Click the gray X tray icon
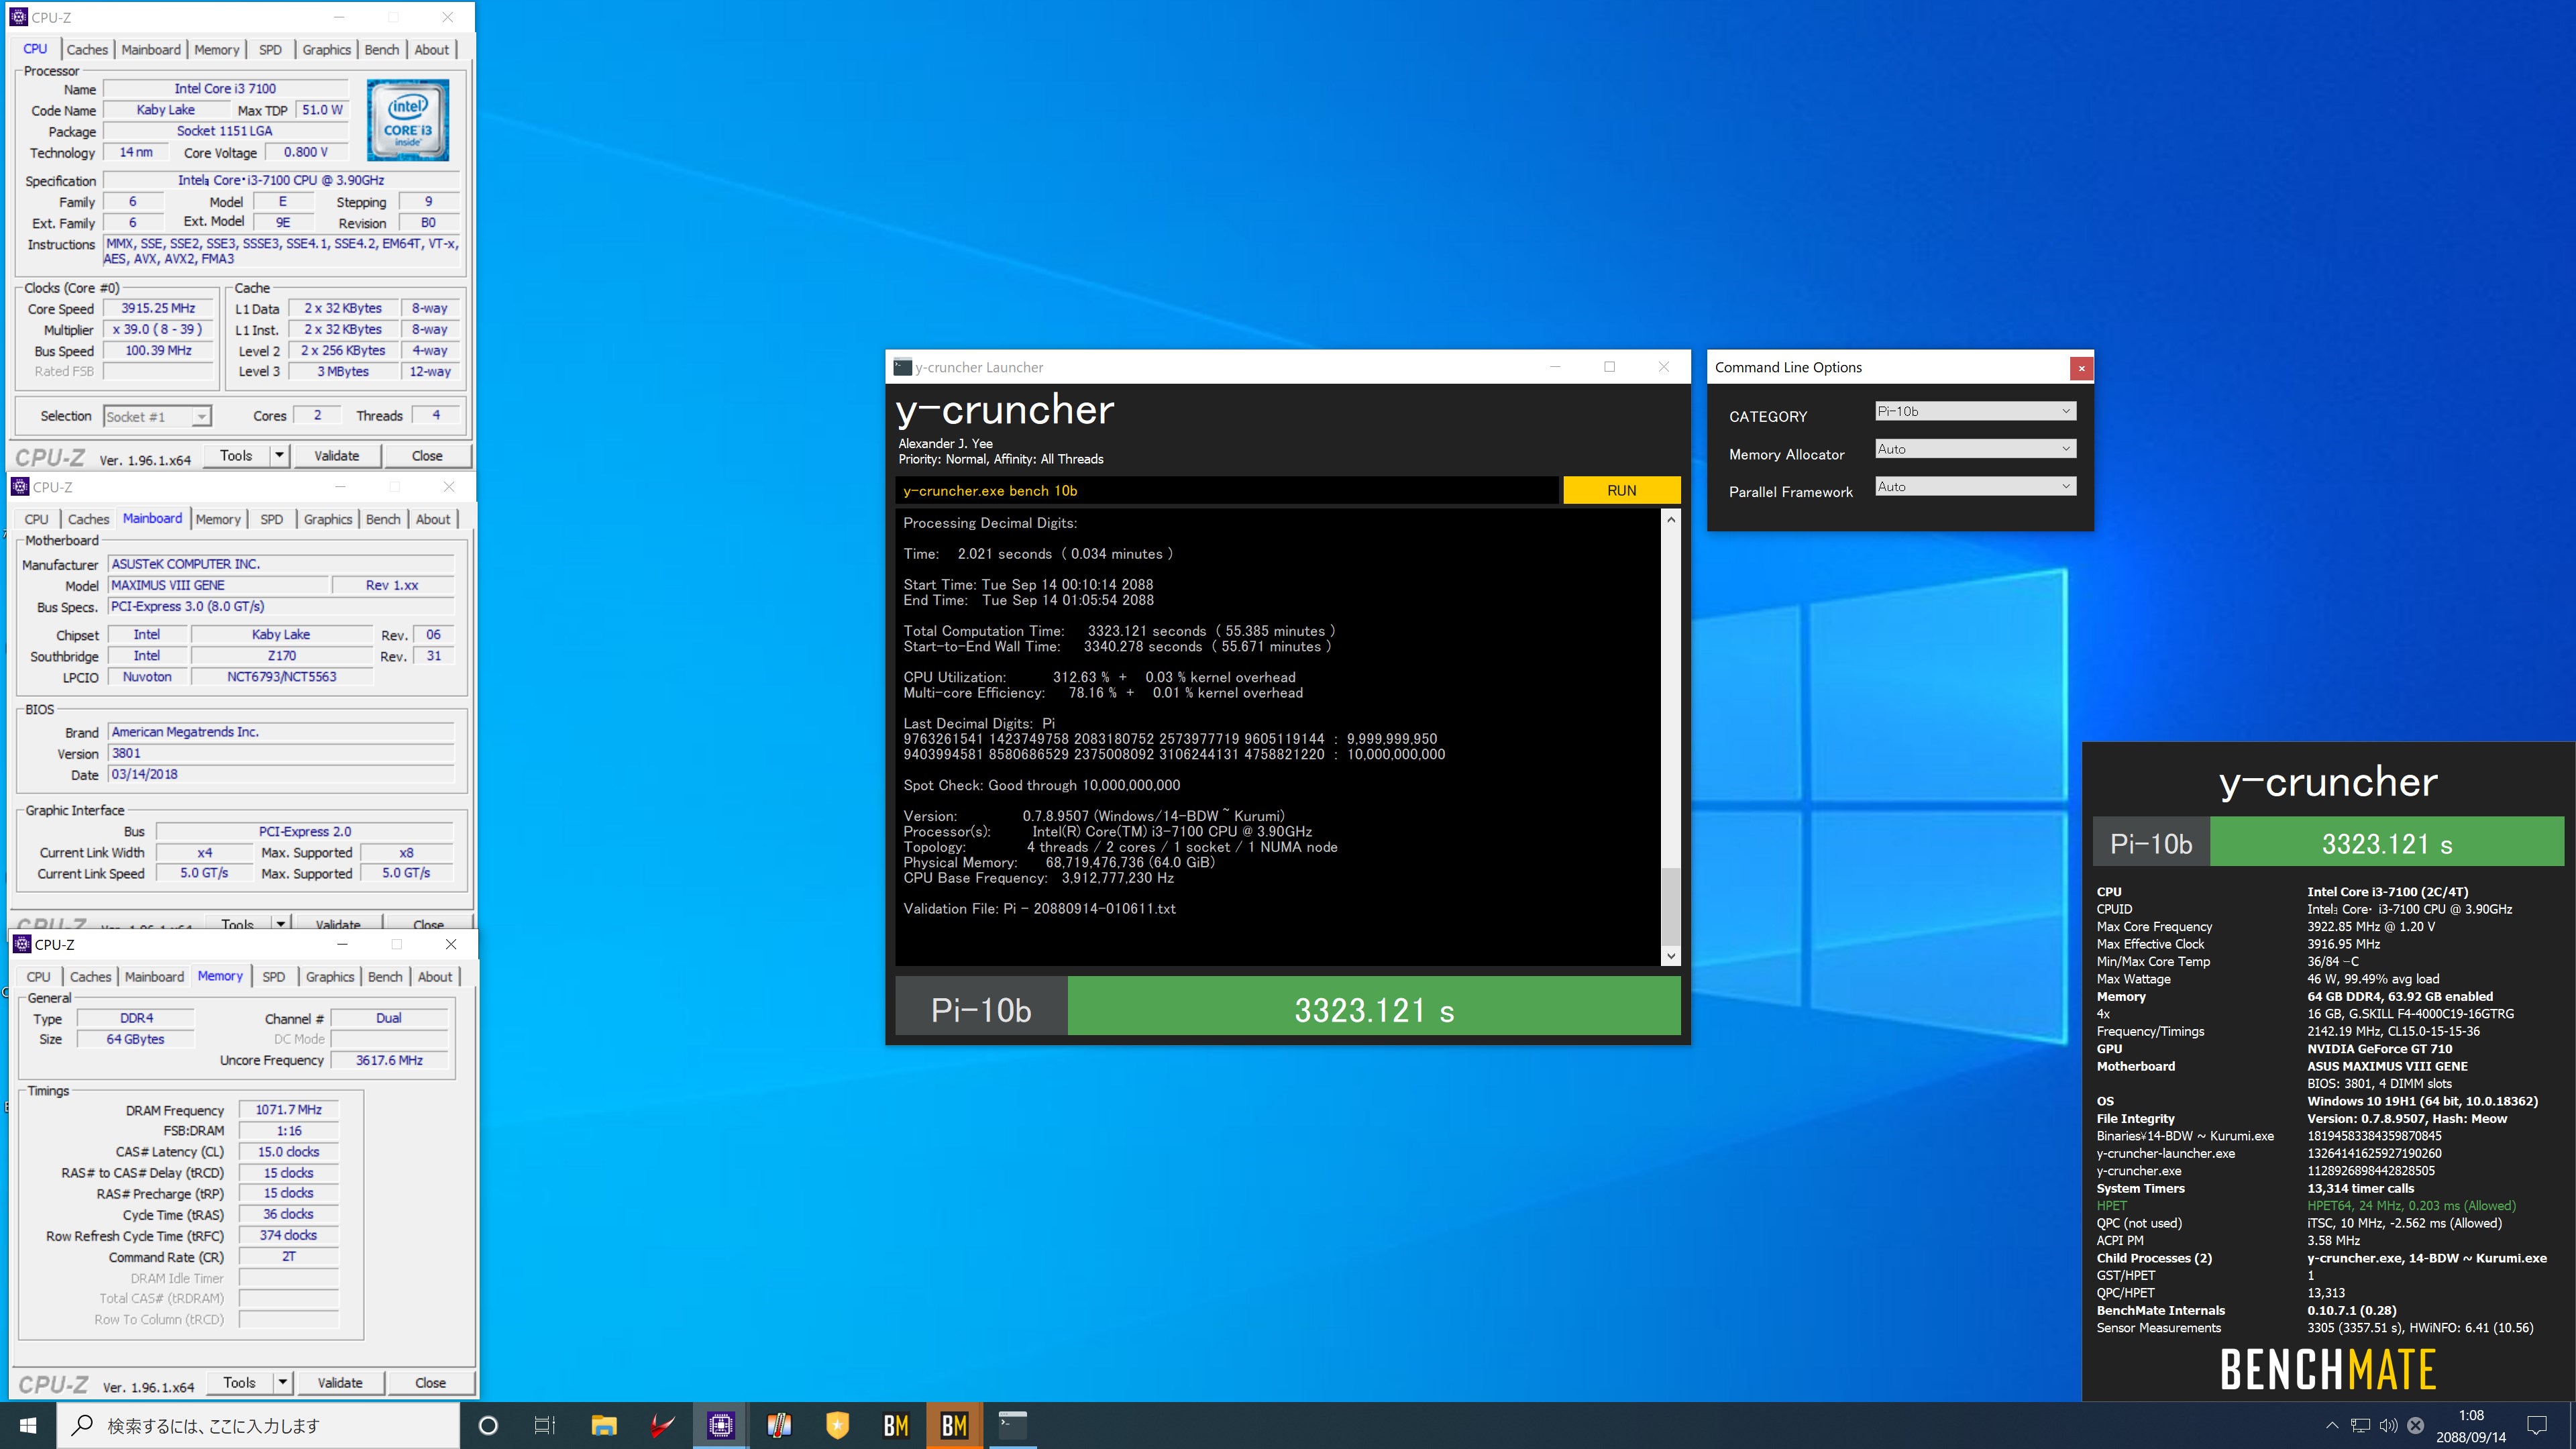Image resolution: width=2576 pixels, height=1449 pixels. pyautogui.click(x=2415, y=1425)
